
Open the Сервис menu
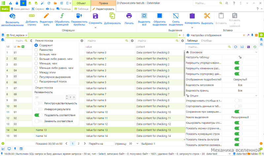tap(38, 9)
